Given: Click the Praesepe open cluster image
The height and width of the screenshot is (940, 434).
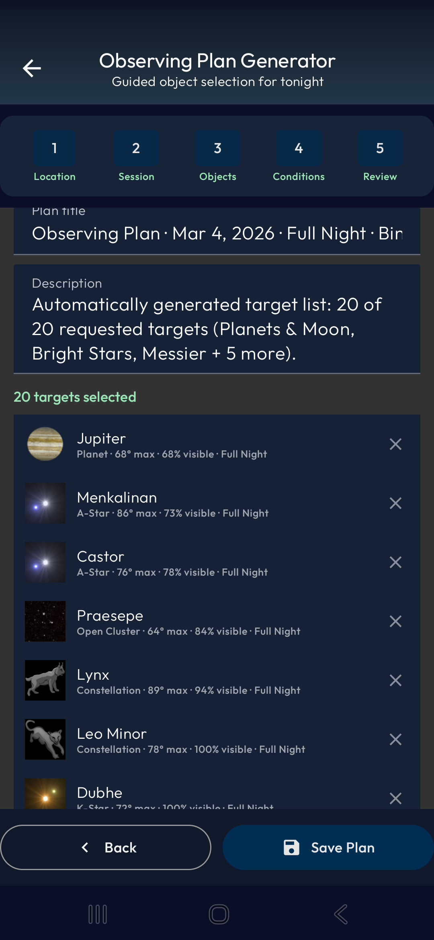Looking at the screenshot, I should tap(45, 621).
